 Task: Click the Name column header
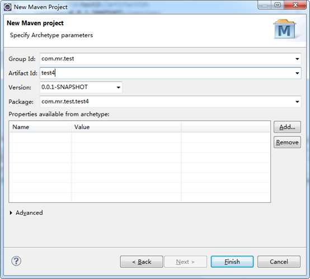40,127
